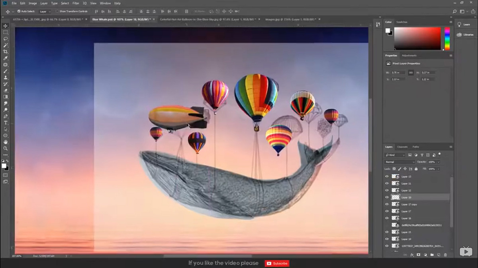Open the Kind filter dropdown
The height and width of the screenshot is (268, 478).
[402, 155]
